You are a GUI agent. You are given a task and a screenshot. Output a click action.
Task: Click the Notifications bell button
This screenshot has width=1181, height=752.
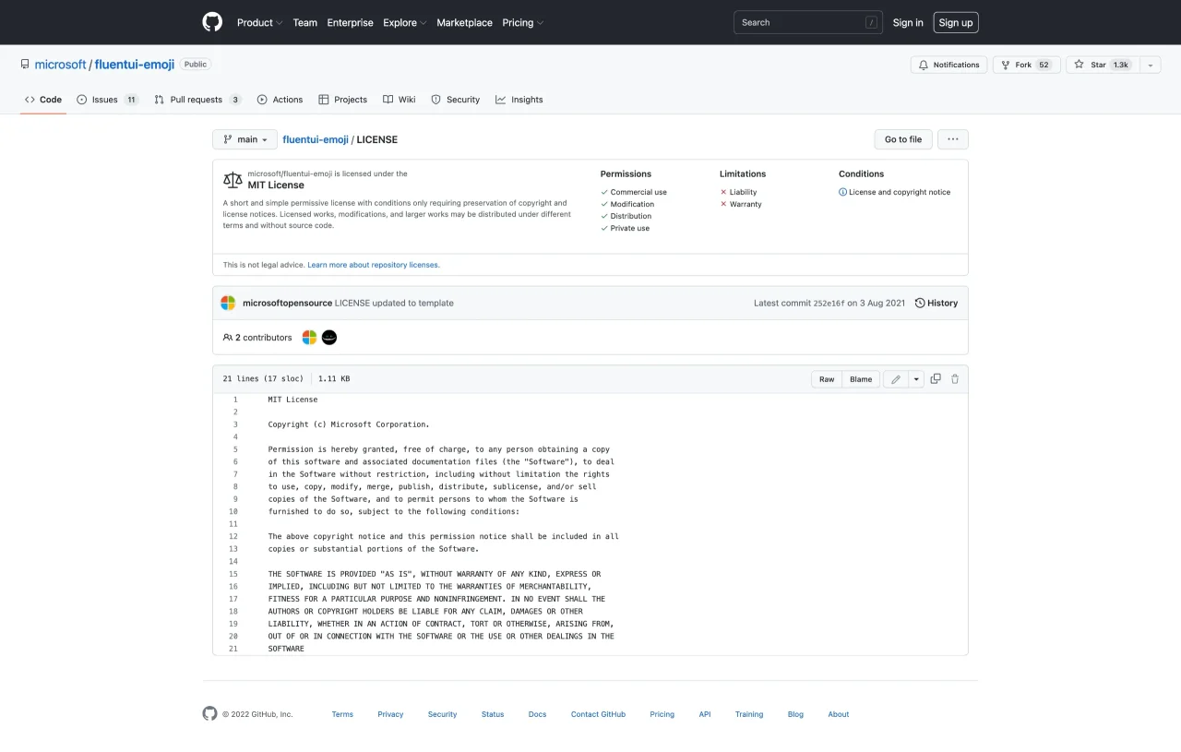[x=948, y=65]
